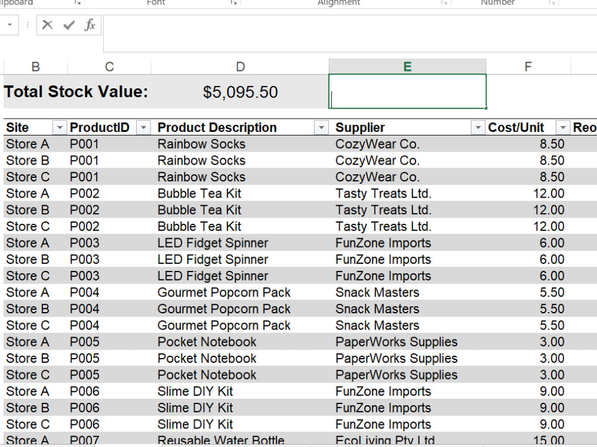Select the P005 cell in Store A row
The height and width of the screenshot is (447, 597).
109,342
